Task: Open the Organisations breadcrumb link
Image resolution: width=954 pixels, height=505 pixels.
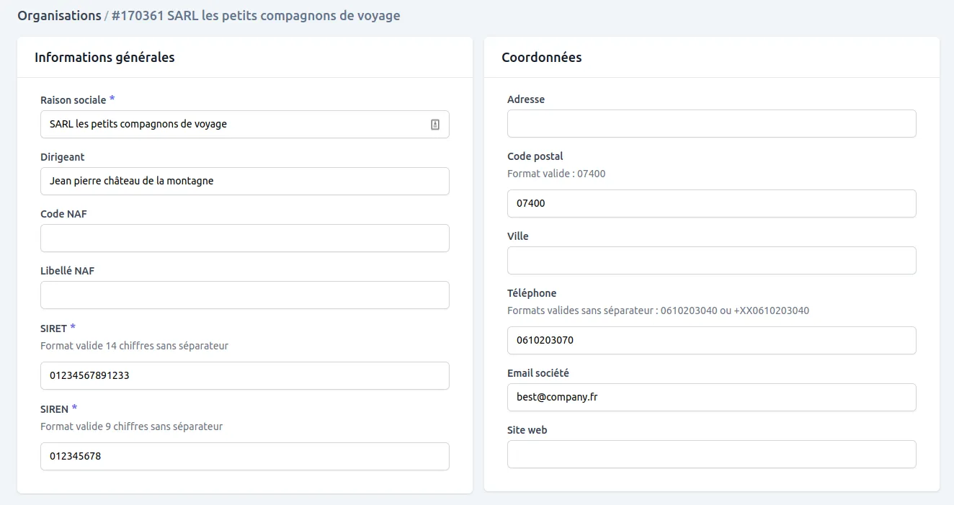Action: 59,16
